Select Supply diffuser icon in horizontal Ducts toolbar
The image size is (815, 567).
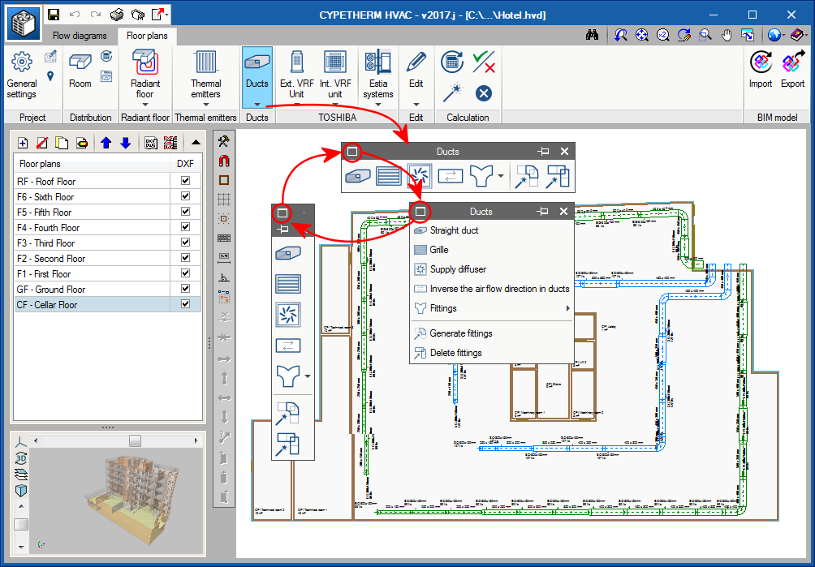[x=419, y=174]
